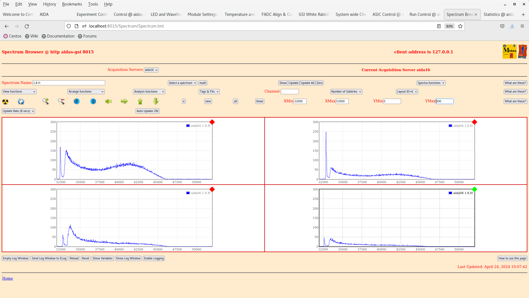The width and height of the screenshot is (529, 298).
Task: Click the blue double-down arrow icon
Action: tap(77, 101)
